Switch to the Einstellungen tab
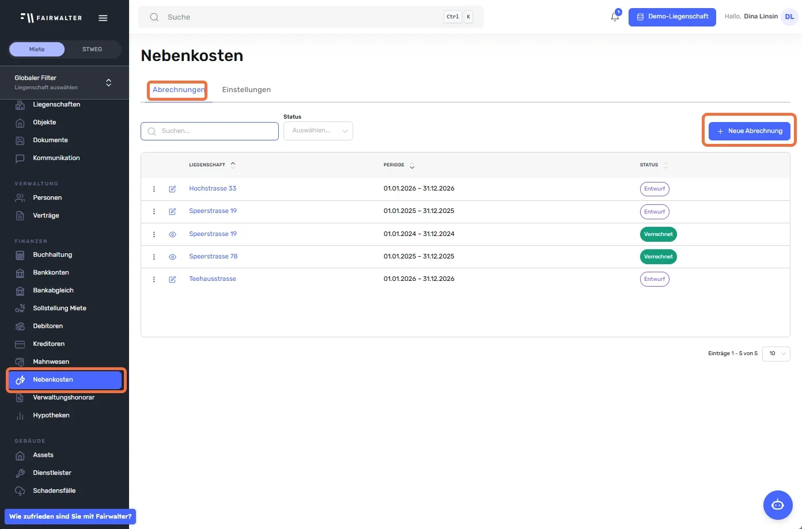The image size is (802, 529). click(247, 90)
